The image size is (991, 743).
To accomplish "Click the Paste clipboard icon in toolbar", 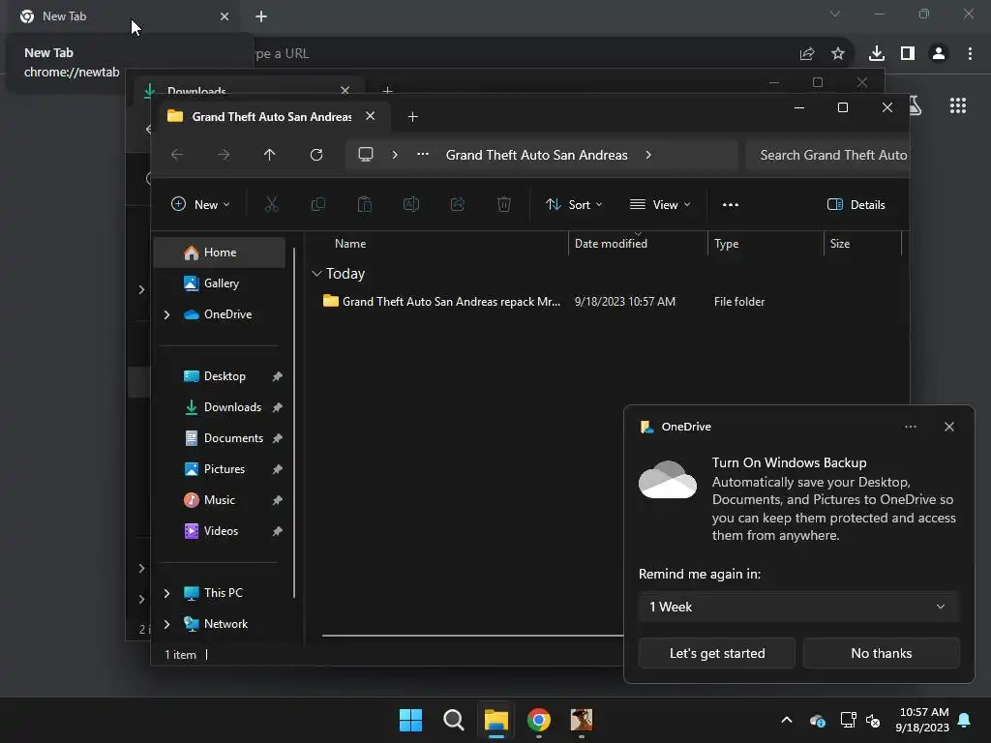I will tap(365, 204).
